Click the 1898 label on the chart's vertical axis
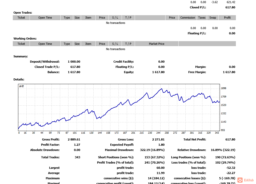This screenshot has width=256, height=184. tap(224, 88)
